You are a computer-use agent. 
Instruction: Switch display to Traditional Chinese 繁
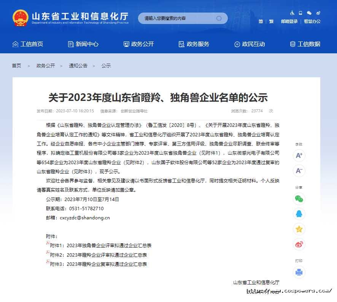[x=271, y=22]
